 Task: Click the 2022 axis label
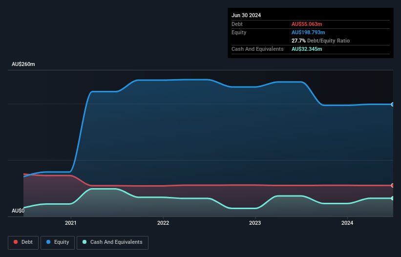(163, 223)
